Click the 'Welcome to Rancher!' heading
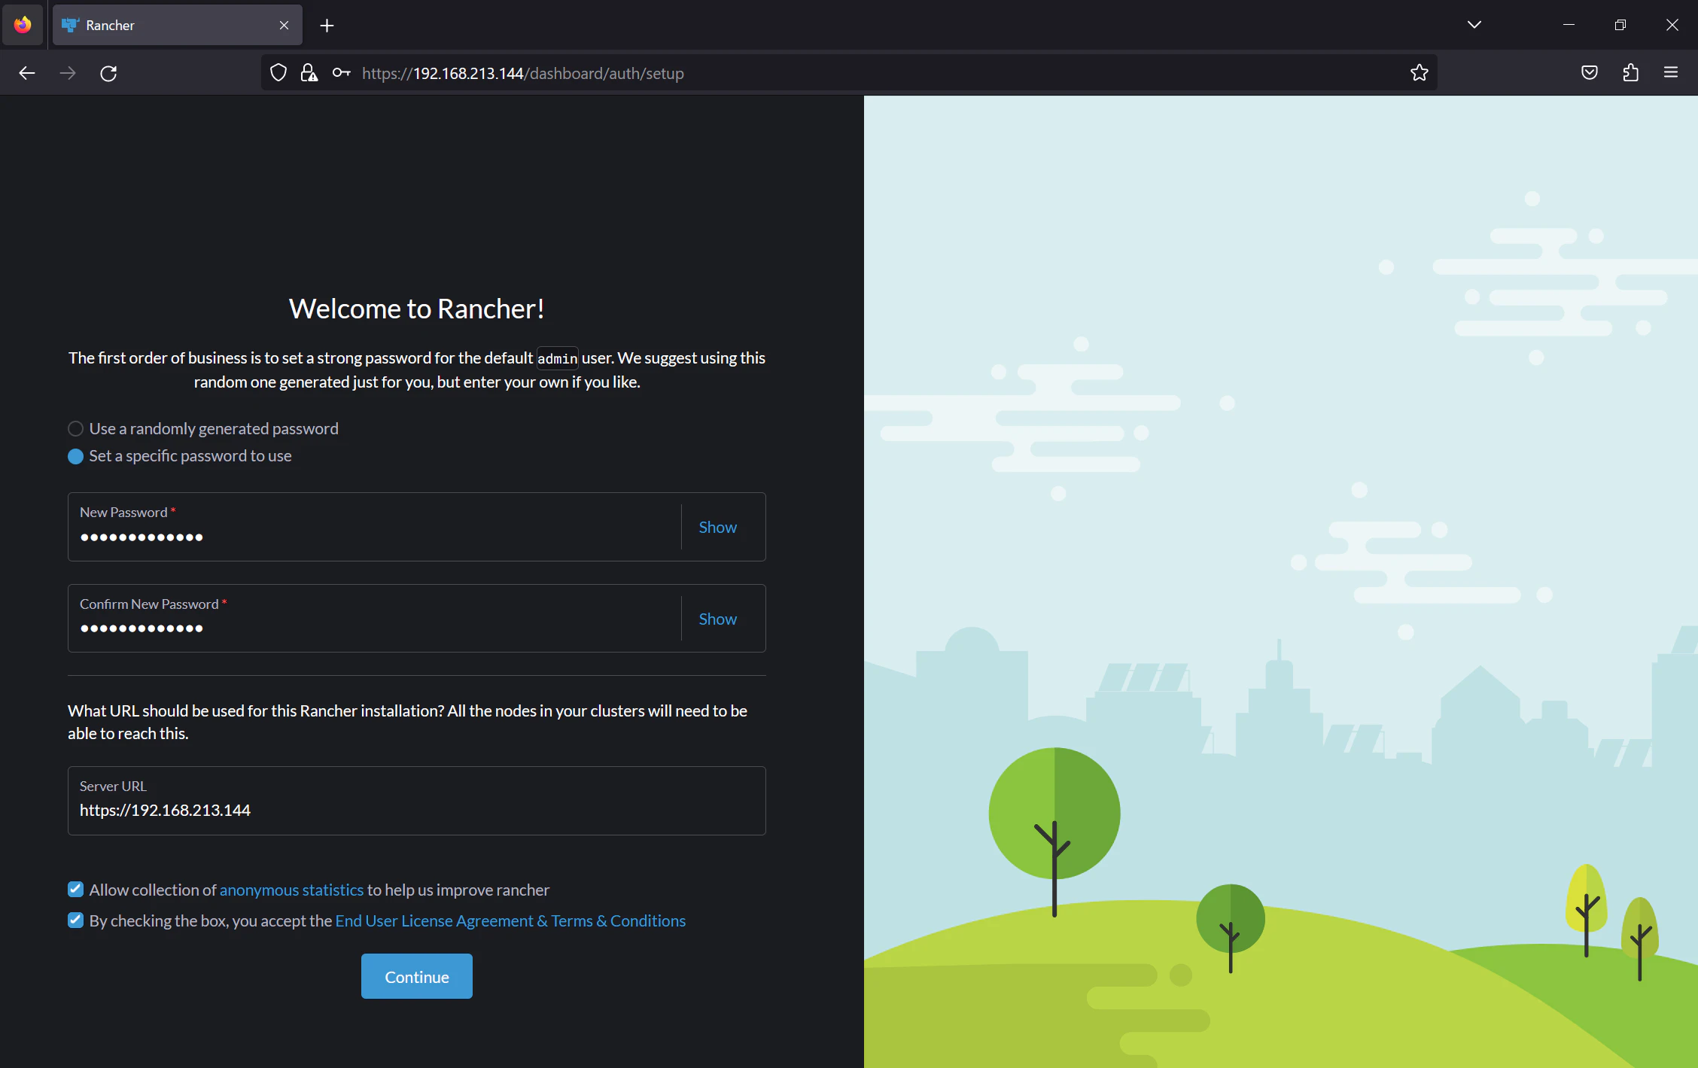The image size is (1698, 1068). coord(417,309)
